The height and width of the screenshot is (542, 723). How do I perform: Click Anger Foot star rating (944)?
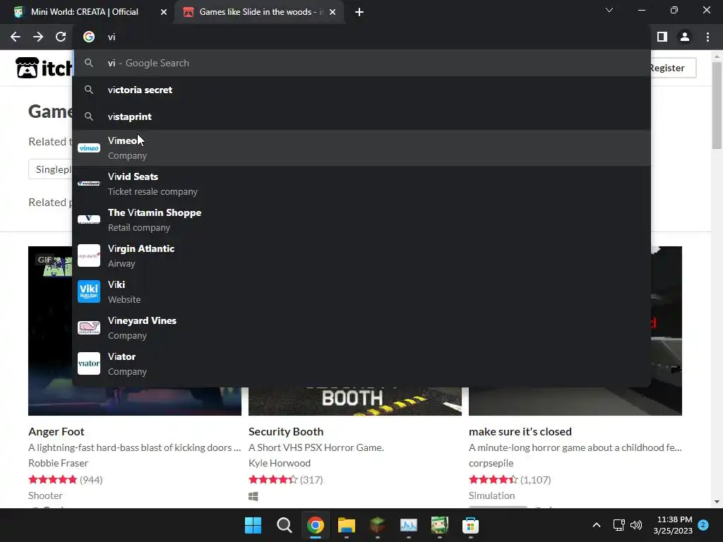(65, 479)
